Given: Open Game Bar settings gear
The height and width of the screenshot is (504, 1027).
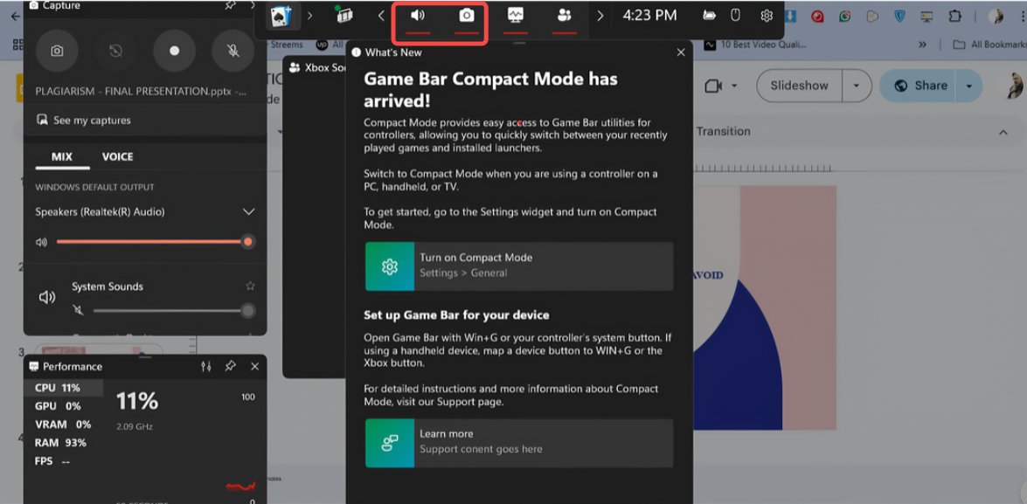Looking at the screenshot, I should (x=767, y=16).
